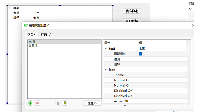Expand the 苹果 tree item arrow
This screenshot has height=112, width=198.
(x=10, y=8)
